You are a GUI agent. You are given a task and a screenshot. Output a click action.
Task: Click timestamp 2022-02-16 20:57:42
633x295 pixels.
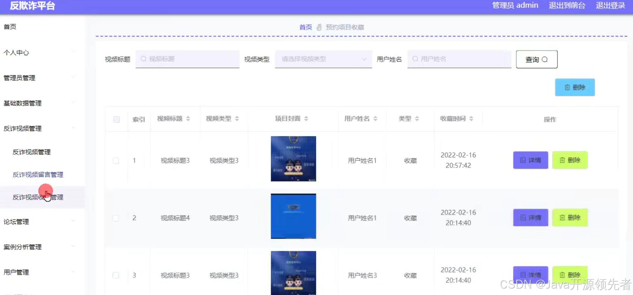tap(458, 160)
